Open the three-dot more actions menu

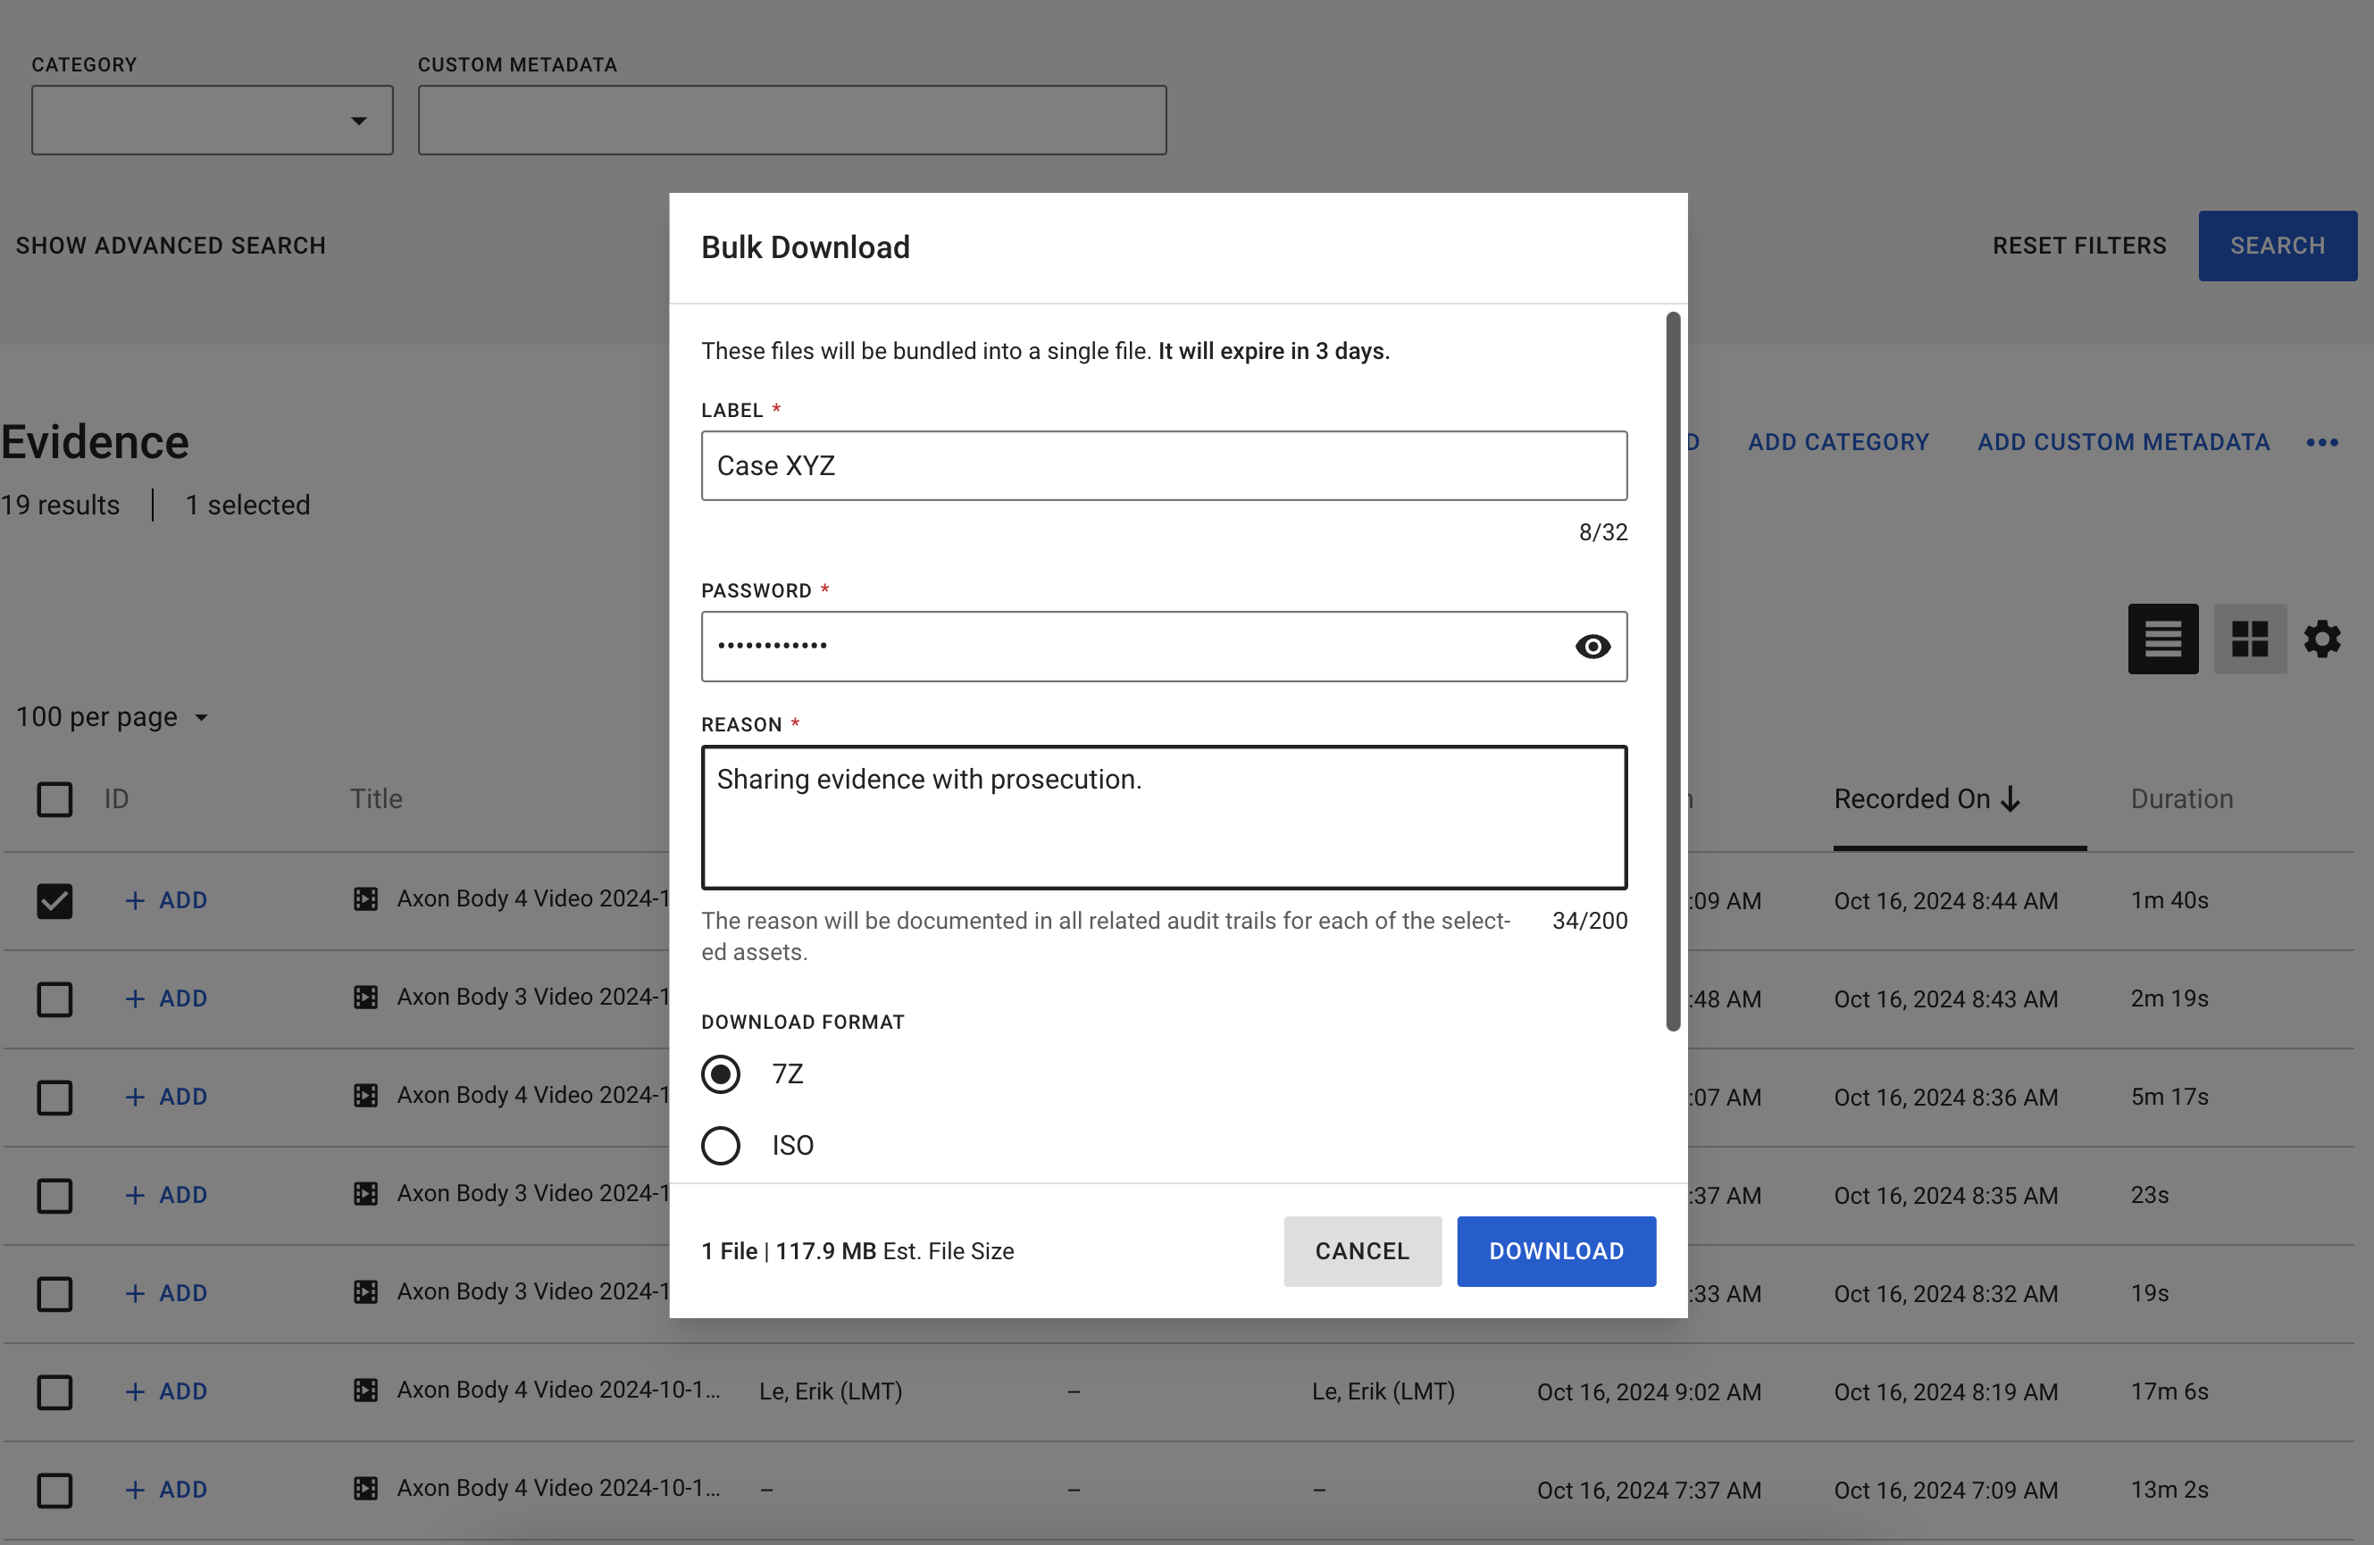coord(2321,443)
